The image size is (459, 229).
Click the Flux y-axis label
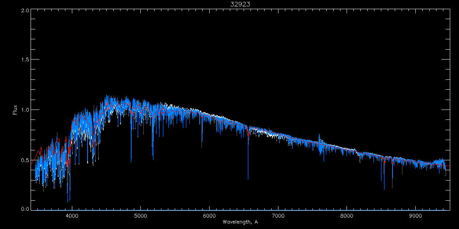pos(15,110)
